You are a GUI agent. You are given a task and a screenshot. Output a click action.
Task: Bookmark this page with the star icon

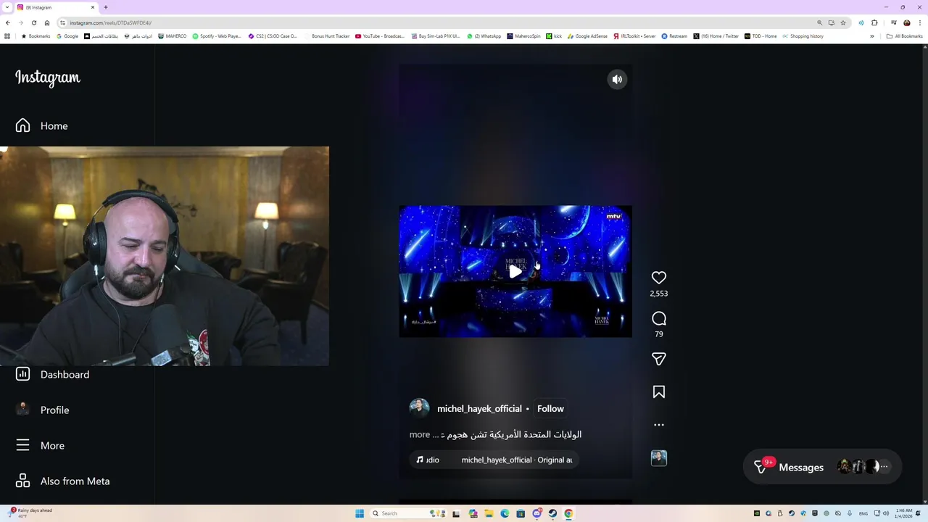click(843, 22)
